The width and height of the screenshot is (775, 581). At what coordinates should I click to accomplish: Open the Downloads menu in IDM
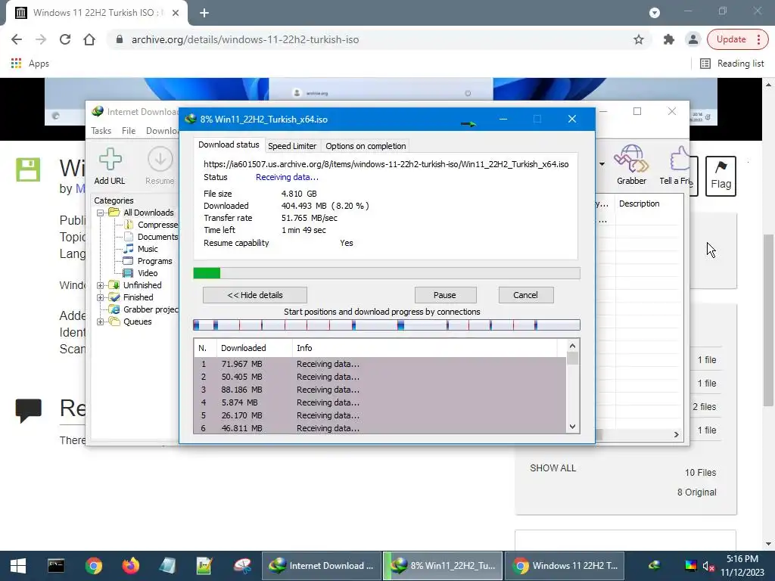pyautogui.click(x=162, y=131)
